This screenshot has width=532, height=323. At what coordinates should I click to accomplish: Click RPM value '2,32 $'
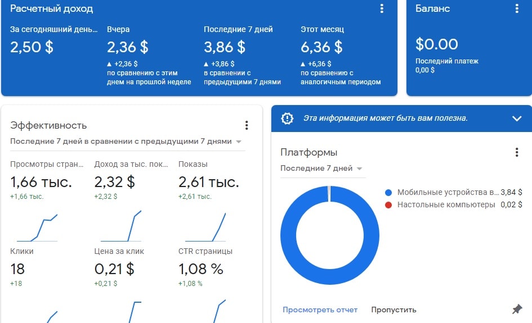115,182
